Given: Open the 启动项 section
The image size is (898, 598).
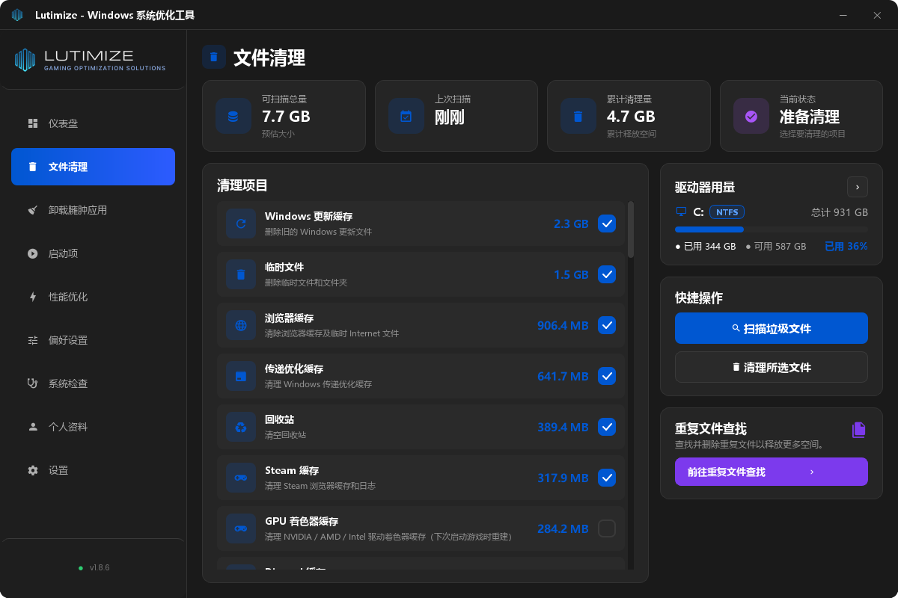Looking at the screenshot, I should (93, 253).
